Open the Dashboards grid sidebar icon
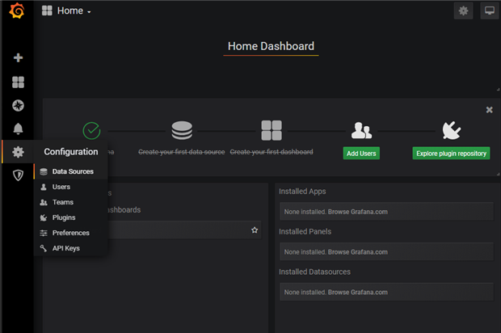The image size is (501, 333). click(x=19, y=82)
